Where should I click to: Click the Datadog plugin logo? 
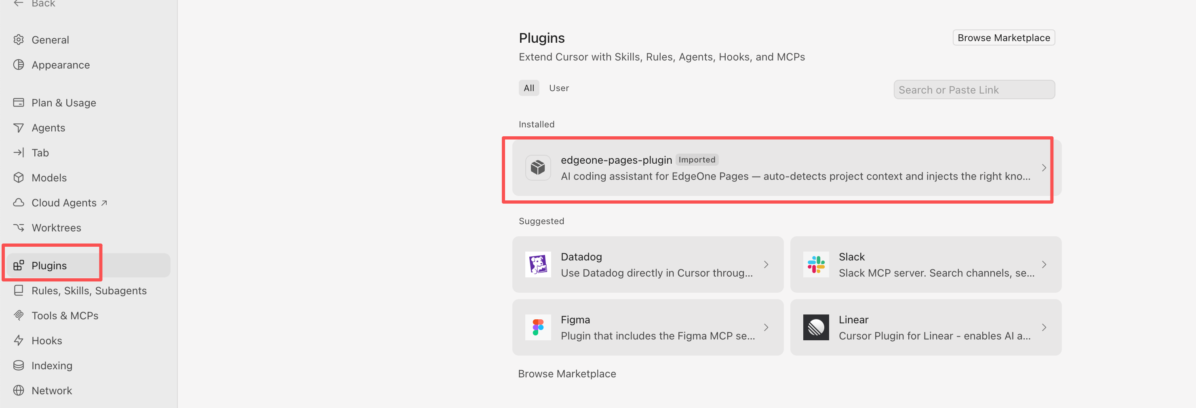[538, 264]
